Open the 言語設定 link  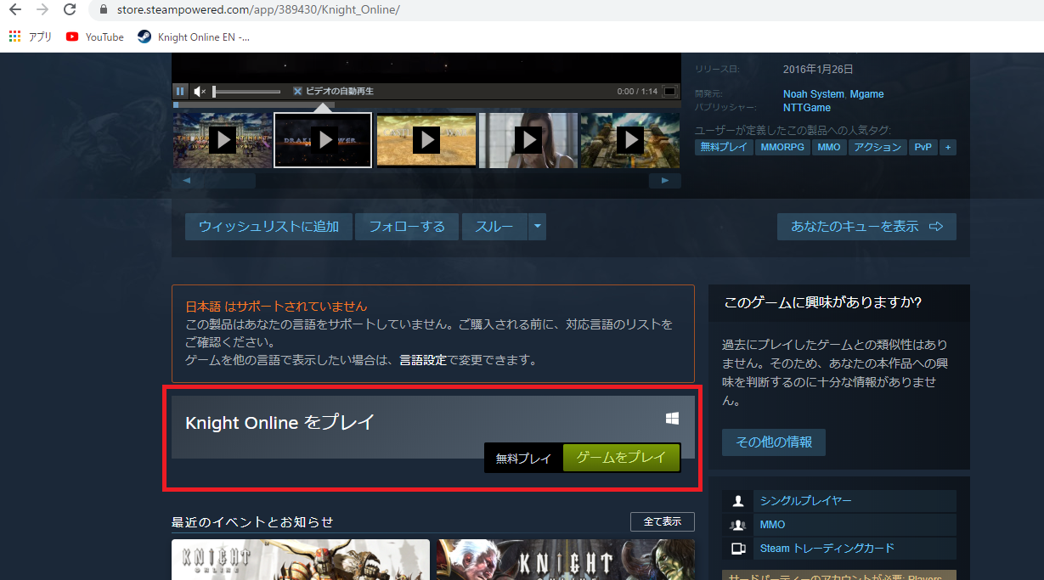[423, 360]
